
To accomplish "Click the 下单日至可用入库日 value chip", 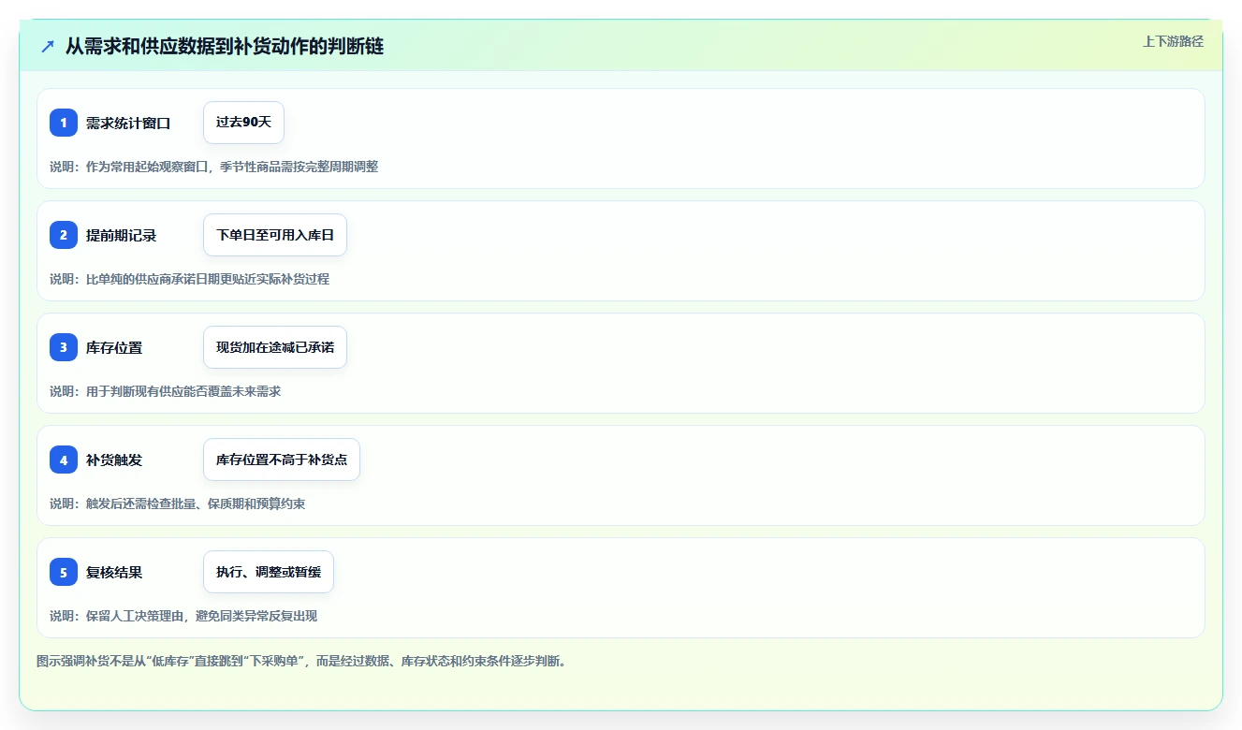I will tap(275, 235).
